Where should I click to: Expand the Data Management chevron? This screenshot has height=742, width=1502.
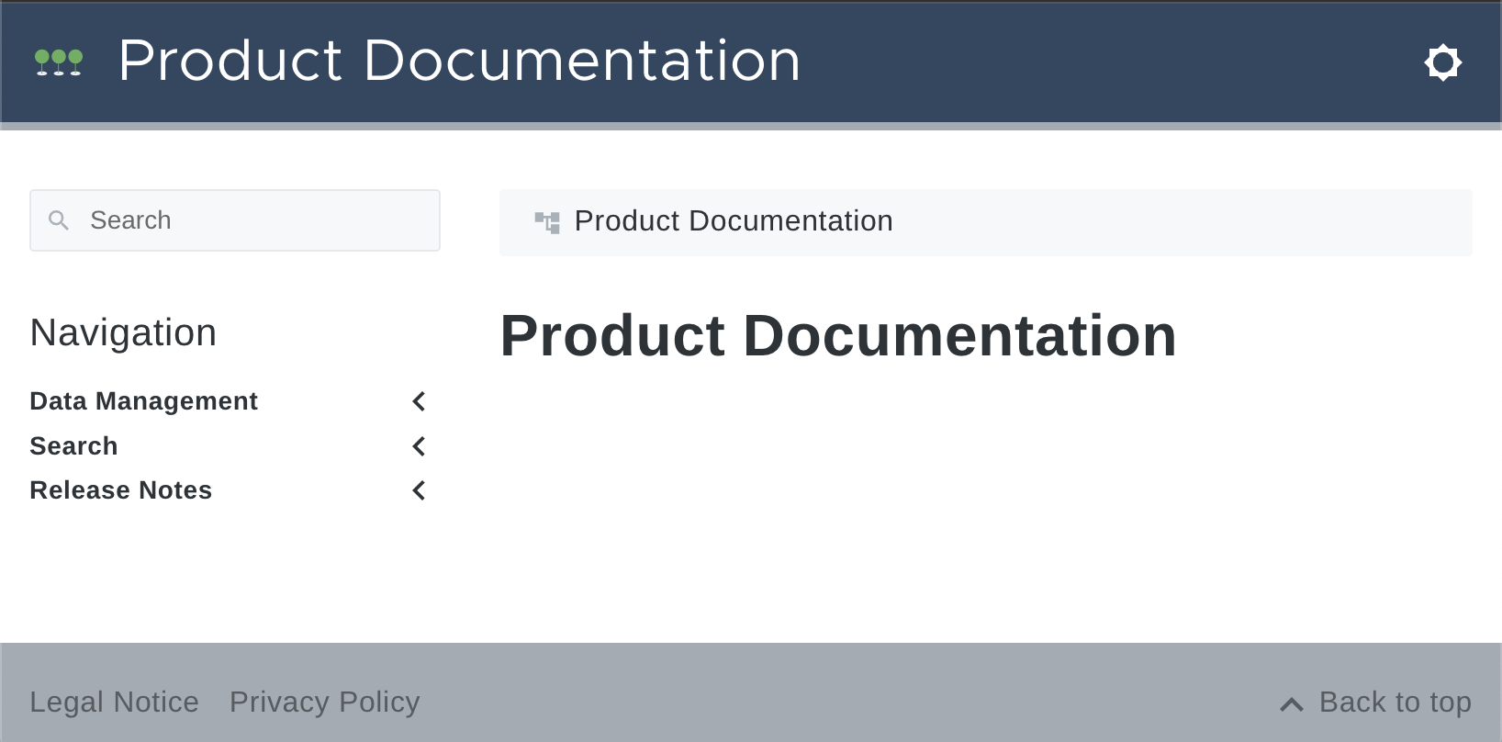click(420, 401)
